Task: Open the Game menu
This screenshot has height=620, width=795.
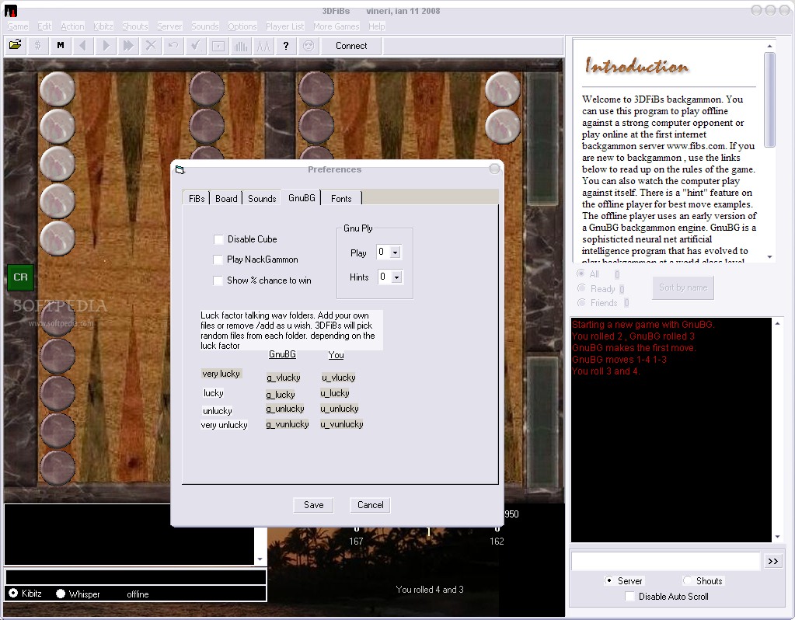Action: (x=18, y=26)
